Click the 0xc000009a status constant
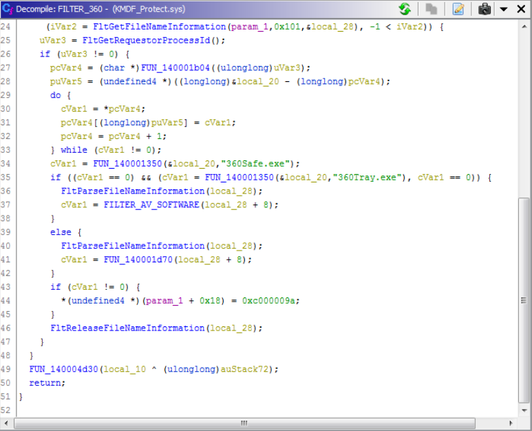 (x=269, y=301)
